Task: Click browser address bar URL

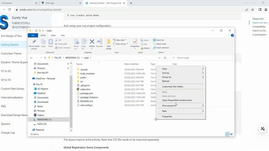Action: click(x=40, y=10)
